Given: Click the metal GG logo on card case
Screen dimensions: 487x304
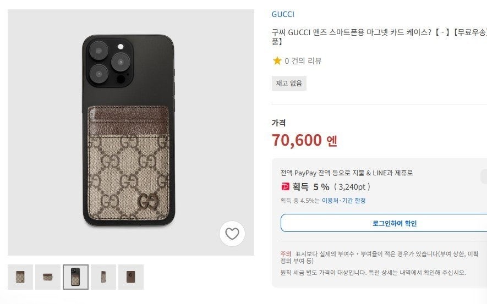Looking at the screenshot, I should point(147,202).
